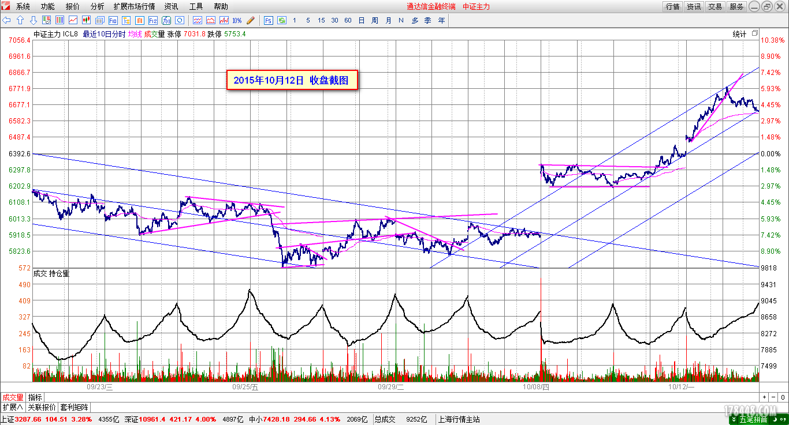Expand the 扩展∧ tab
The width and height of the screenshot is (789, 425).
coord(13,407)
